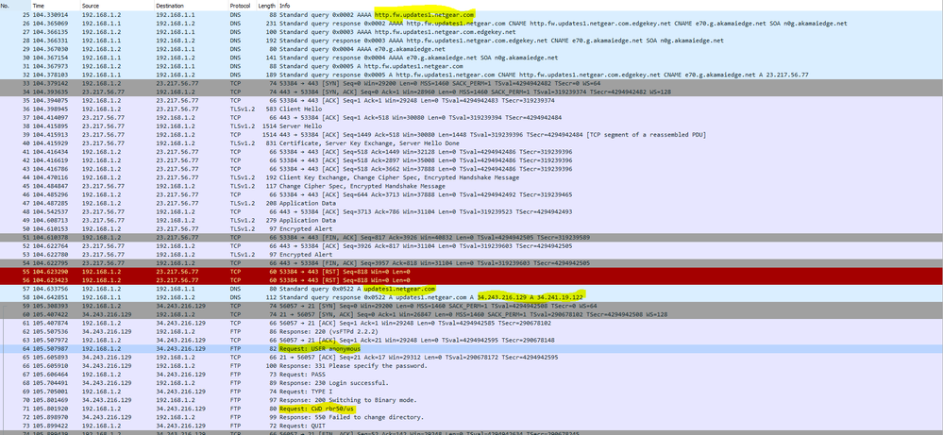Image resolution: width=943 pixels, height=435 pixels.
Task: Select FTP Request CWD rbr50/us packet
Action: 472,409
